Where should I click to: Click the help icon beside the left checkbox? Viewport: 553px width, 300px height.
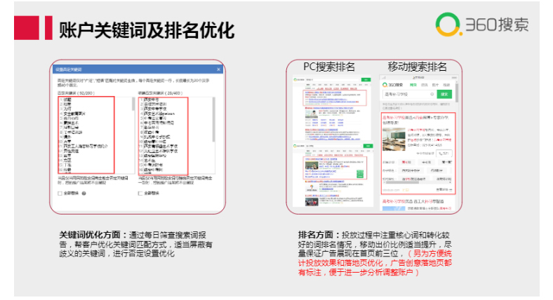(84, 193)
